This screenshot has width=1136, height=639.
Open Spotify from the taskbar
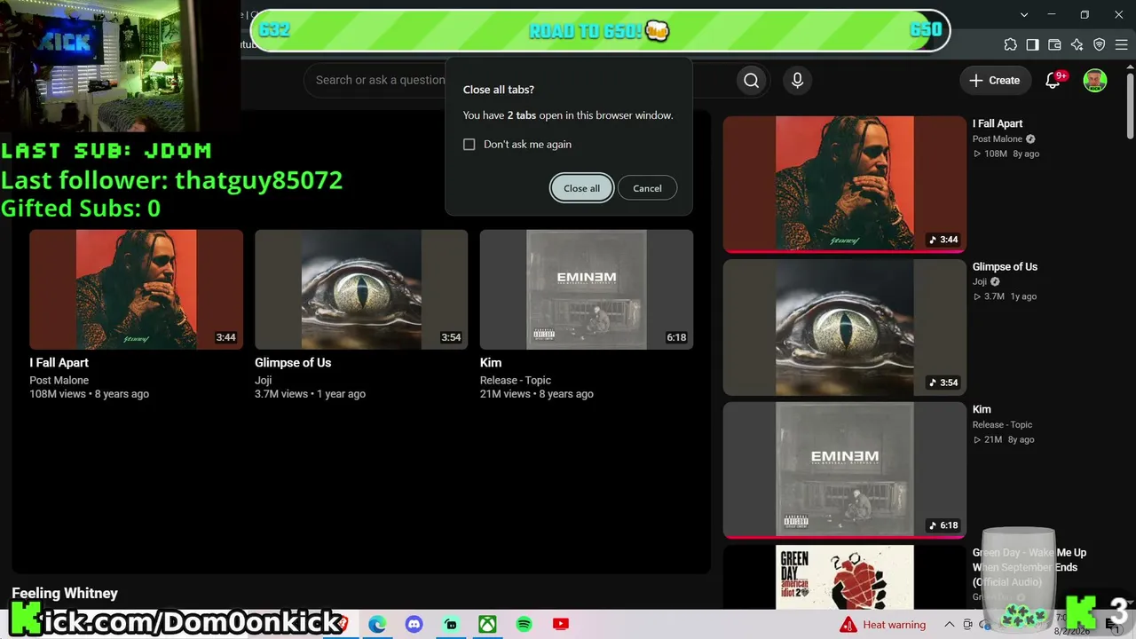[x=524, y=625]
